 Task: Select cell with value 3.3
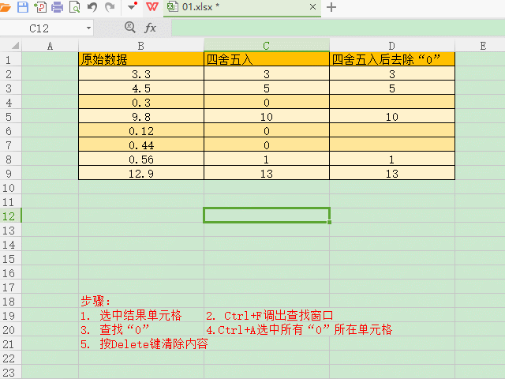(x=141, y=73)
